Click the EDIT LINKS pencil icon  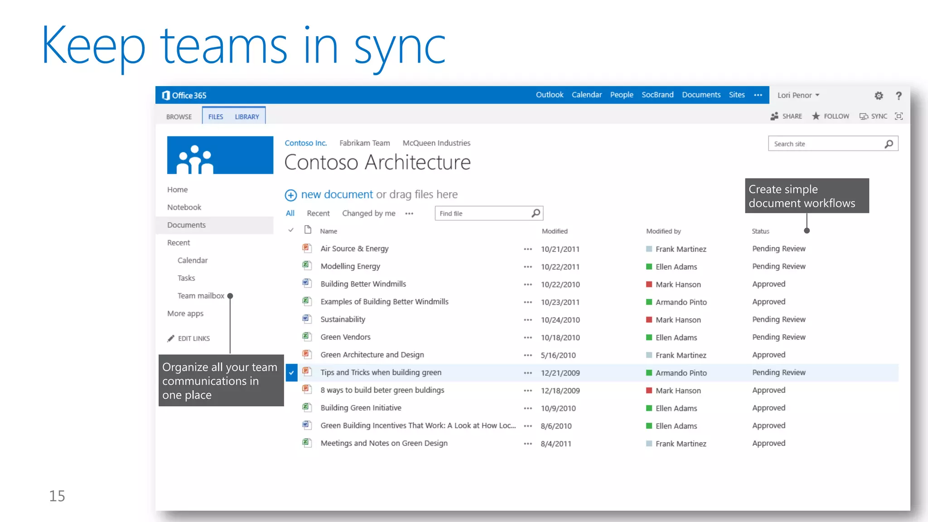(171, 338)
